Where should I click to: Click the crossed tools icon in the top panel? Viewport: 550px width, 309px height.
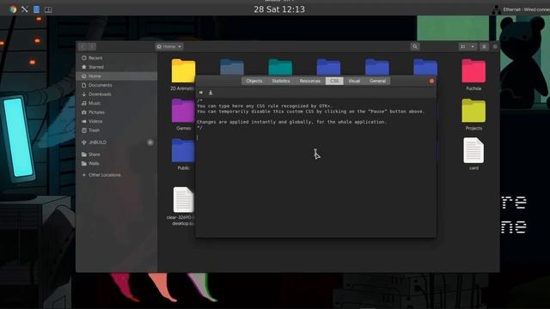[25, 9]
